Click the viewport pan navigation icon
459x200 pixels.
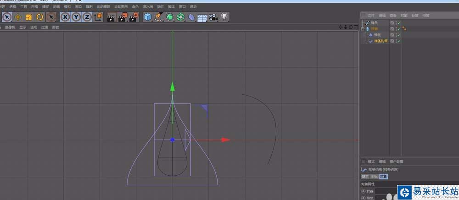click(341, 27)
